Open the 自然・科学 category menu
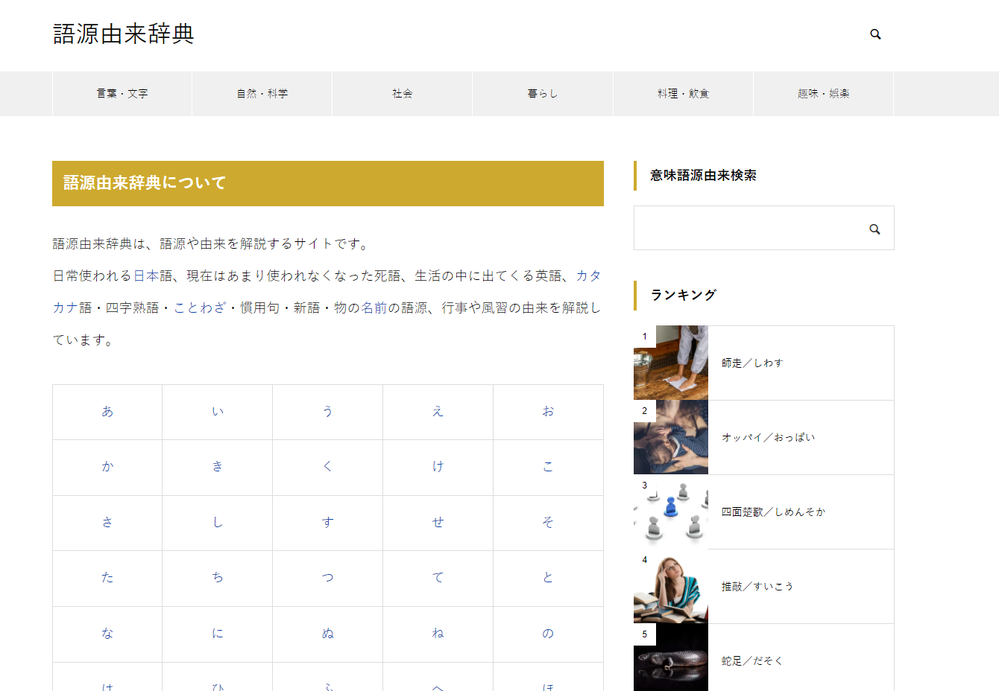Image resolution: width=999 pixels, height=691 pixels. (261, 93)
